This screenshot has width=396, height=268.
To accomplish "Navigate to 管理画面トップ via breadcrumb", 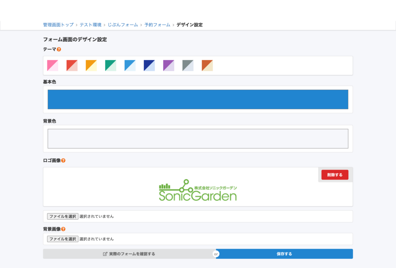I will pos(56,25).
